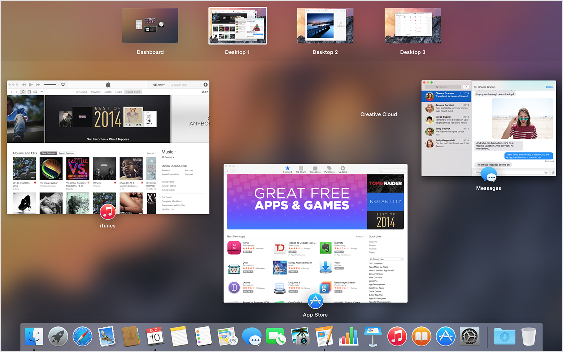The height and width of the screenshot is (352, 563).
Task: Open the Trash in the Dock
Action: [529, 336]
